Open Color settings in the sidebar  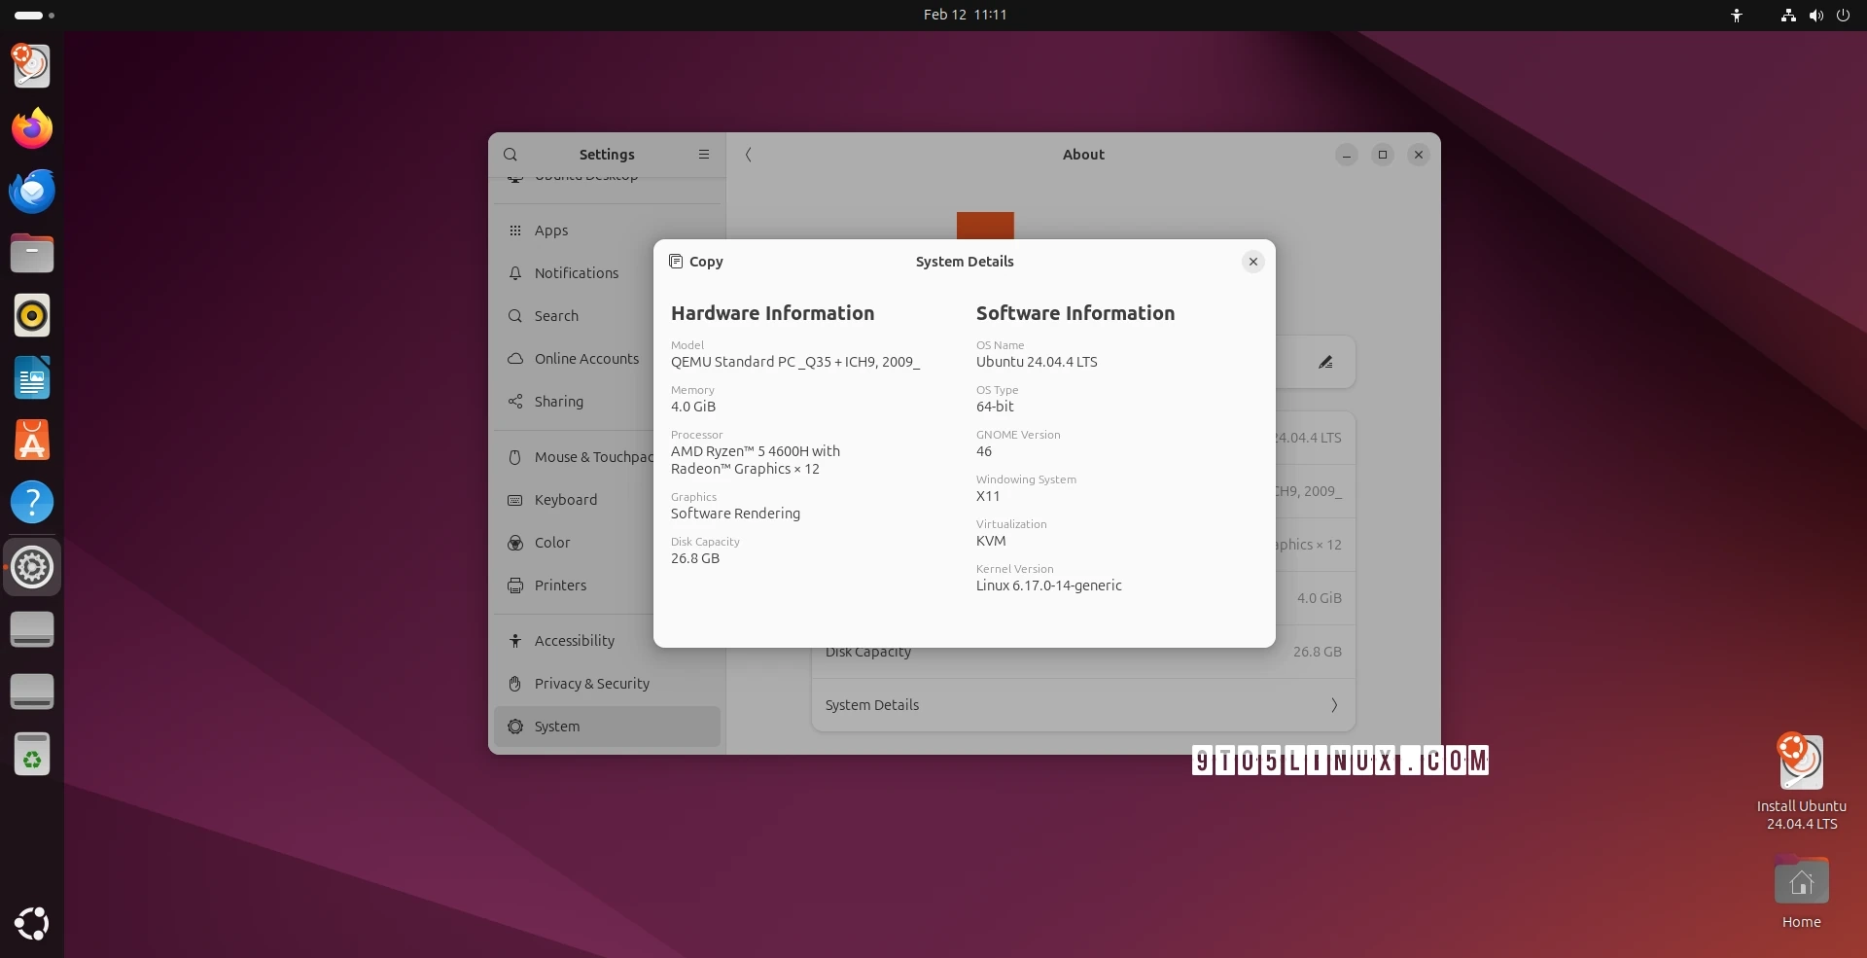[550, 543]
